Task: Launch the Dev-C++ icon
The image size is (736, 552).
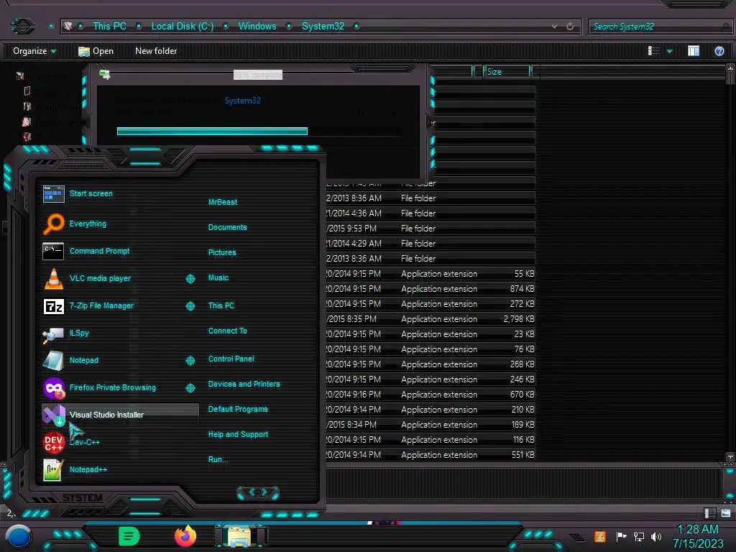Action: coord(53,442)
